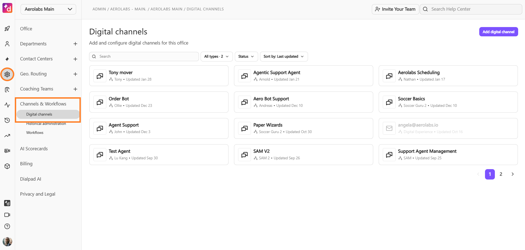Add a coaching team with plus icon
525x250 pixels.
click(75, 89)
